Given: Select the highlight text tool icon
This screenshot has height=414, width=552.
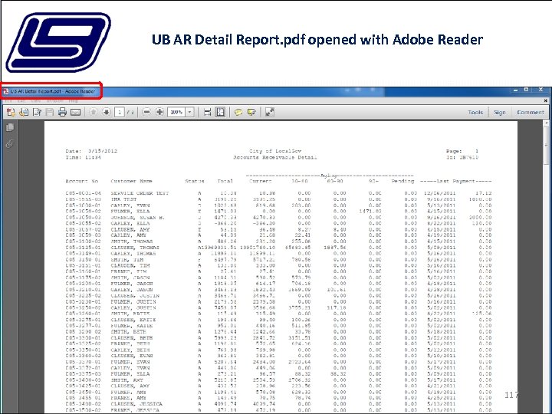Looking at the screenshot, I should point(251,112).
